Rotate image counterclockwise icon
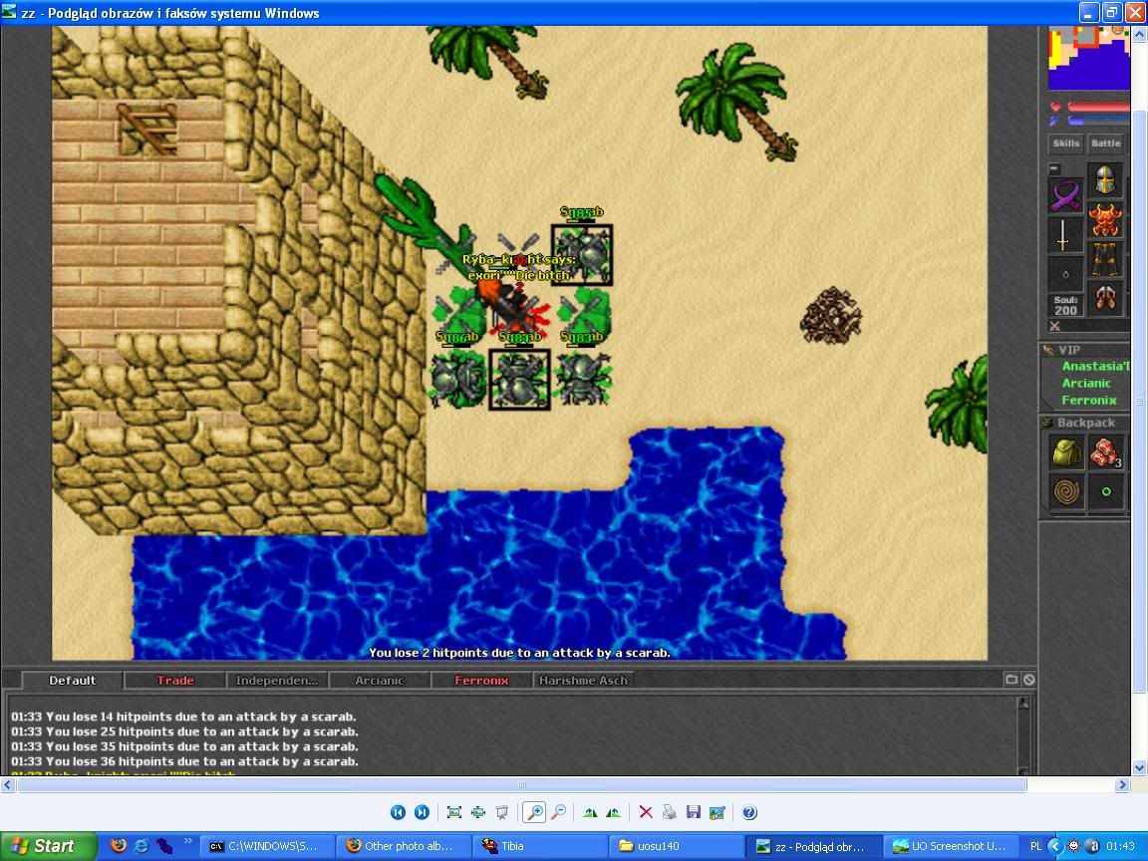Screen dimensions: 1148x861 614,812
